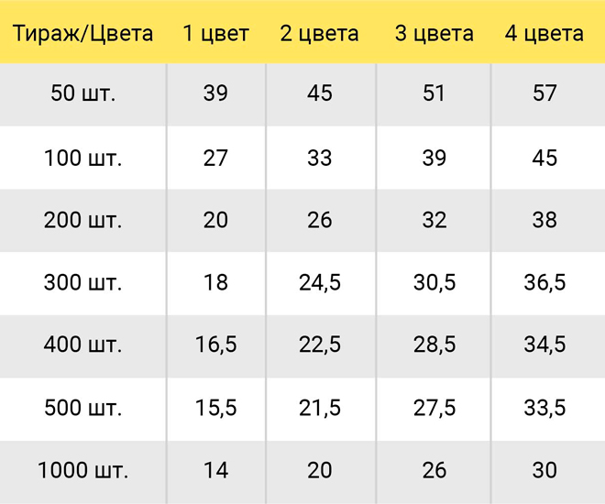This screenshot has height=504, width=605.
Task: Select the 3 цвета column header
Action: 434,34
